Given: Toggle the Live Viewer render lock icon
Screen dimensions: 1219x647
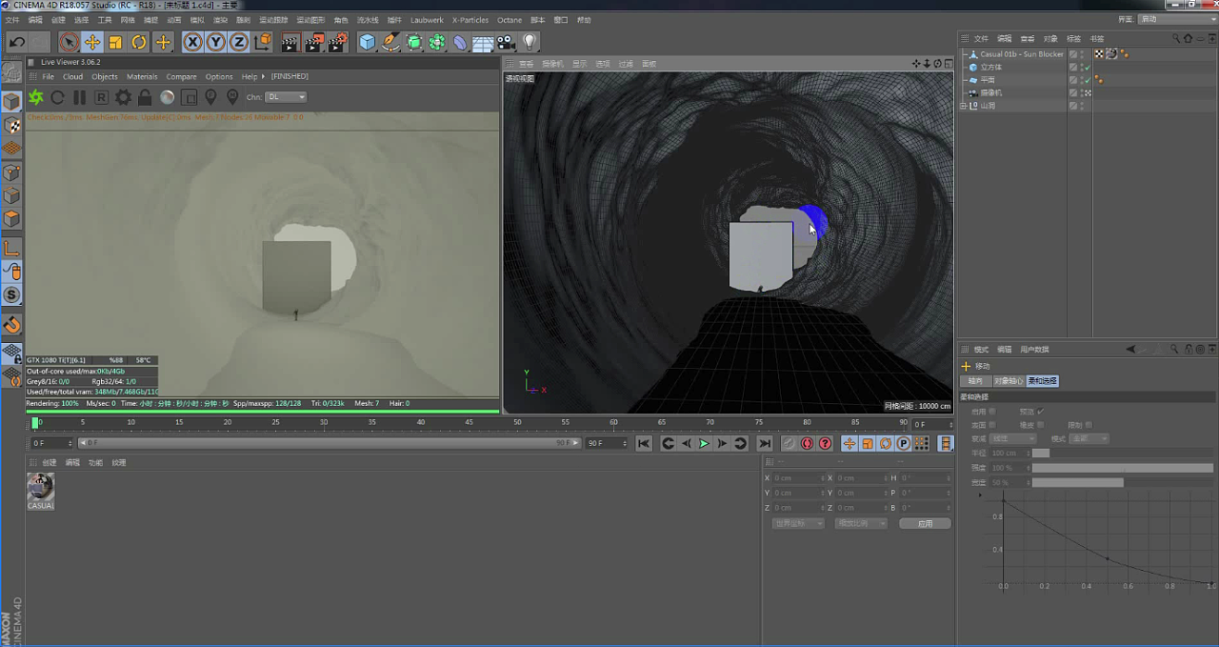Looking at the screenshot, I should pyautogui.click(x=145, y=97).
